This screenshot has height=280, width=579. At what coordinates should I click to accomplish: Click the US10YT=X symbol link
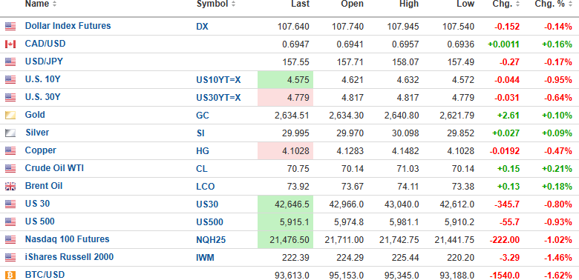pyautogui.click(x=218, y=79)
